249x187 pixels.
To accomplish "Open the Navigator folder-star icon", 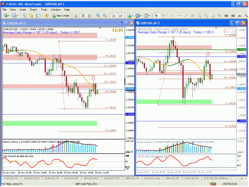I will click(31, 16).
